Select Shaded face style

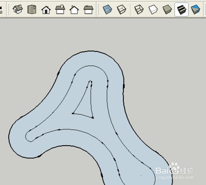point(167,10)
